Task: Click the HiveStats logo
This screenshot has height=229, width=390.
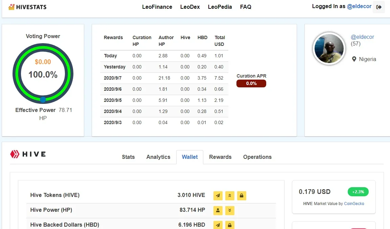Action: [x=27, y=7]
